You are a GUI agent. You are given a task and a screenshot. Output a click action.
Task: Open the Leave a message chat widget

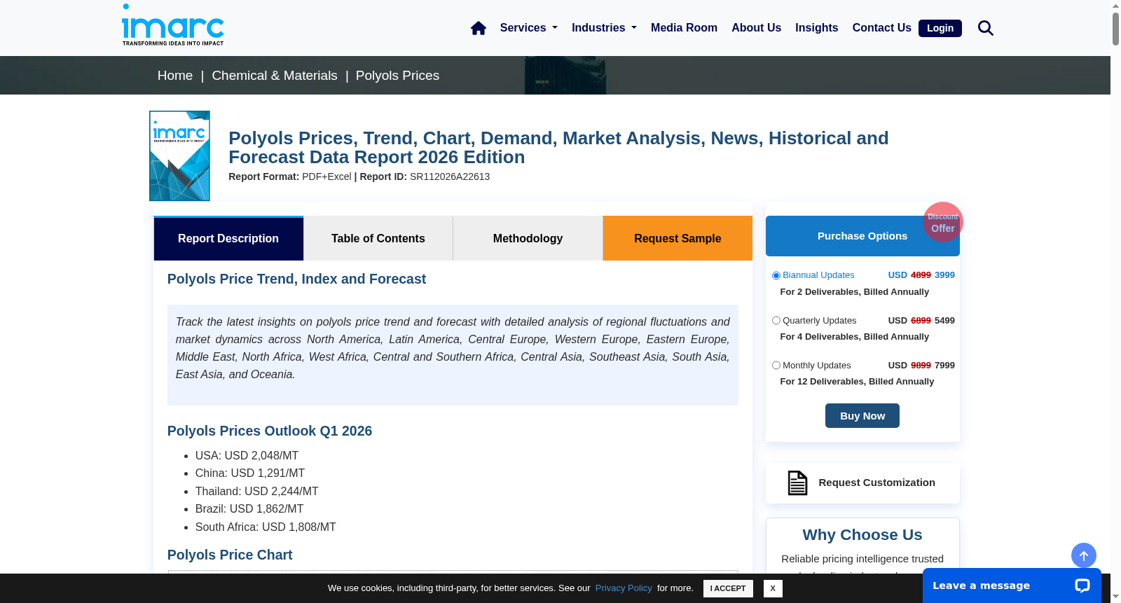point(1012,585)
